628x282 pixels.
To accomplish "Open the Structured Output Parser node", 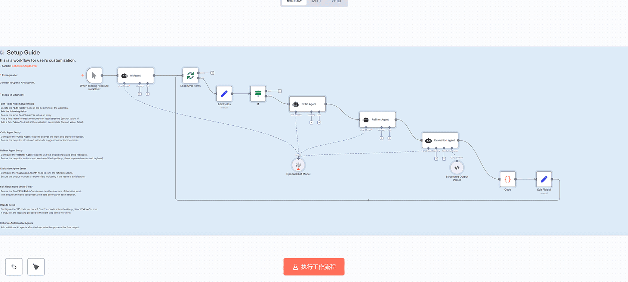I will [457, 168].
